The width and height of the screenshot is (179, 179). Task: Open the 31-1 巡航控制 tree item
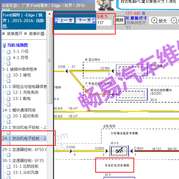tap(26, 166)
